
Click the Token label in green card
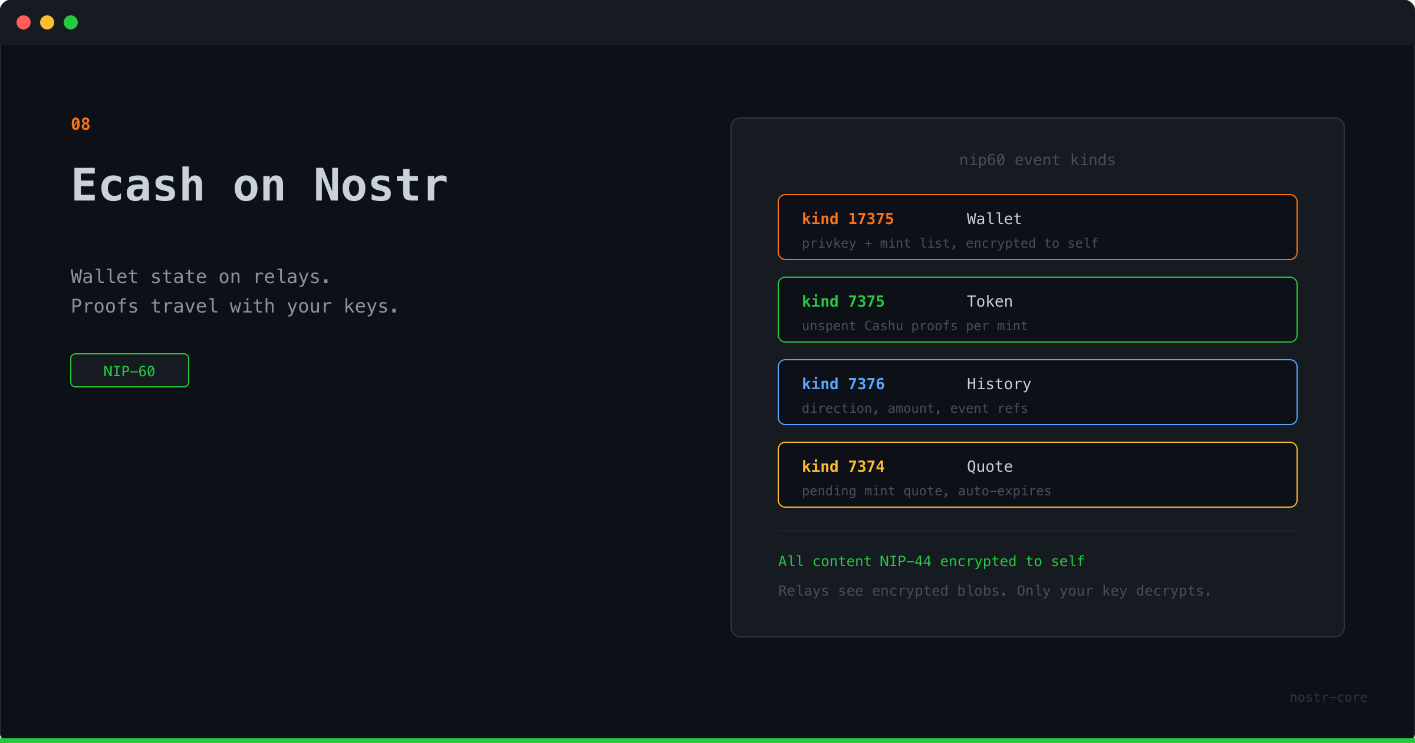989,301
